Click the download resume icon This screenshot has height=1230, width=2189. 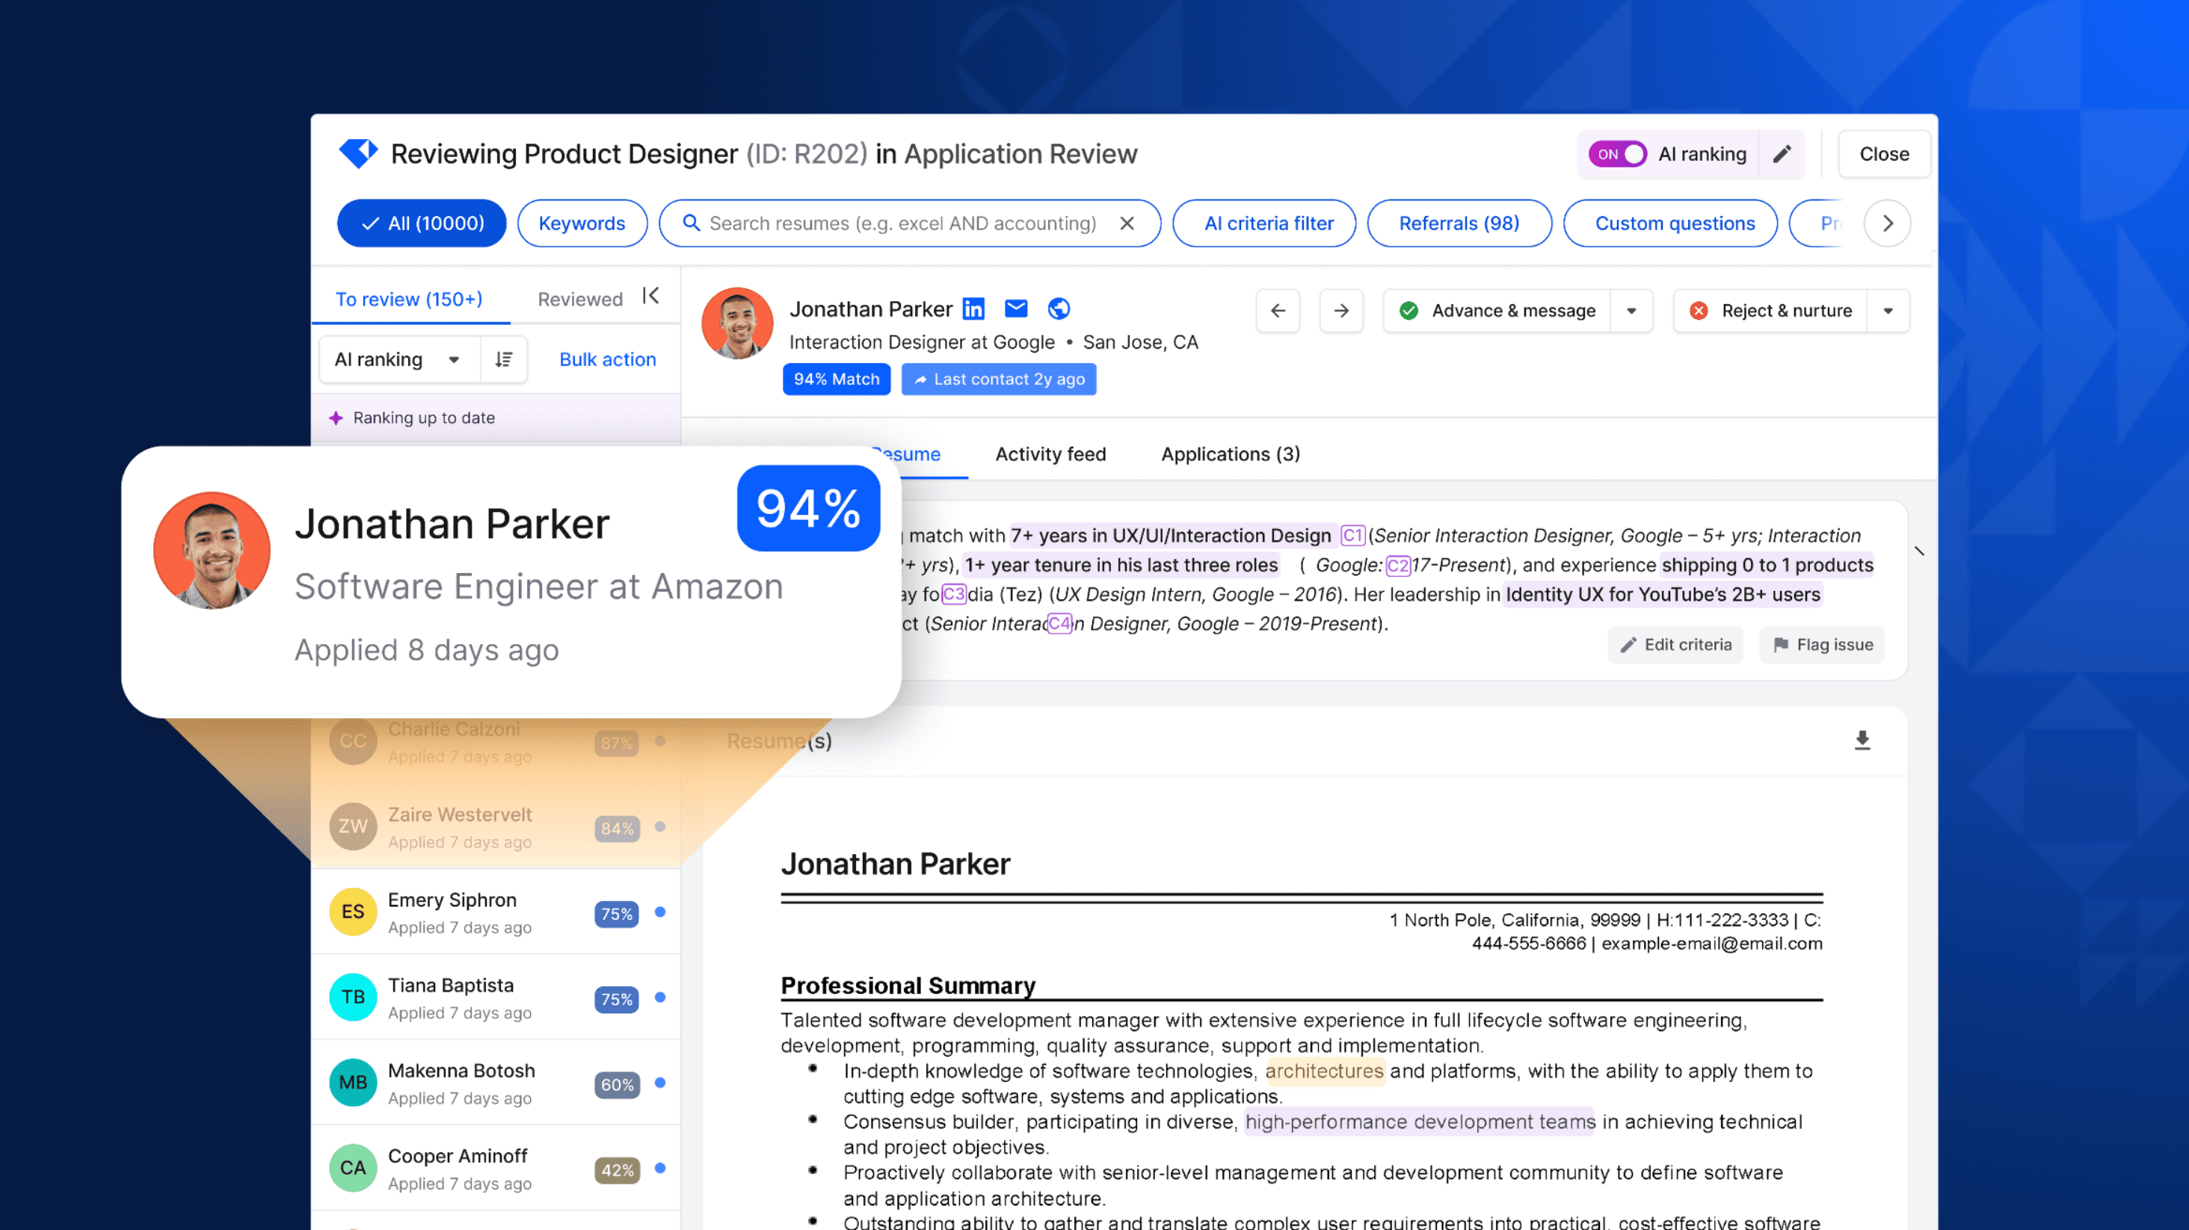click(x=1863, y=740)
